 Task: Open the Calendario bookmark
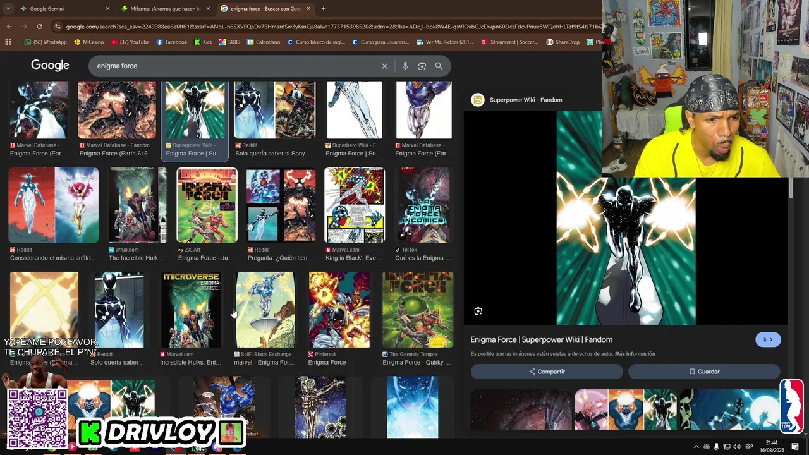click(x=264, y=42)
